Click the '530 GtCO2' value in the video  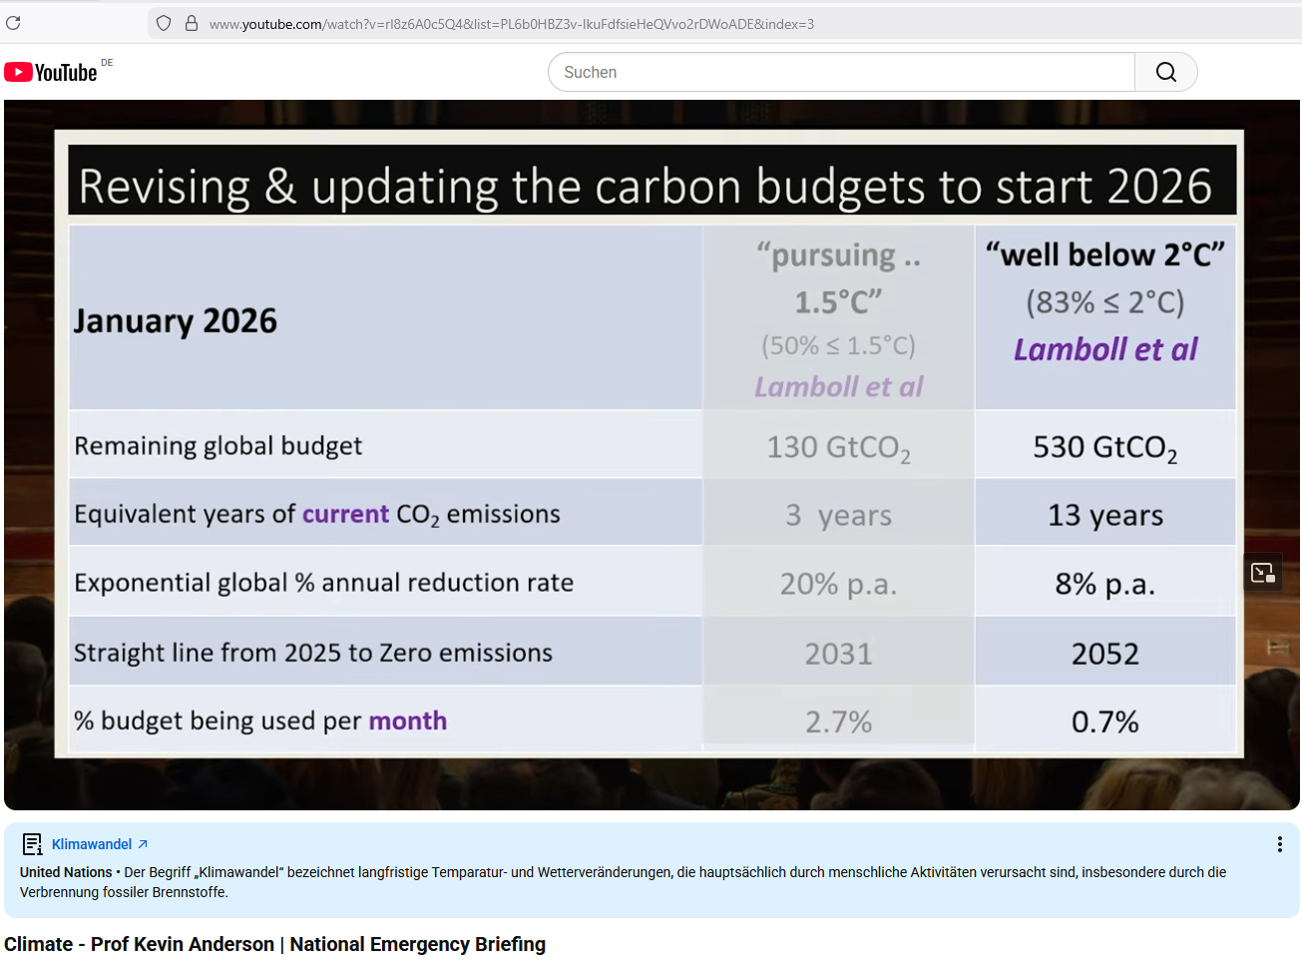pos(1104,447)
